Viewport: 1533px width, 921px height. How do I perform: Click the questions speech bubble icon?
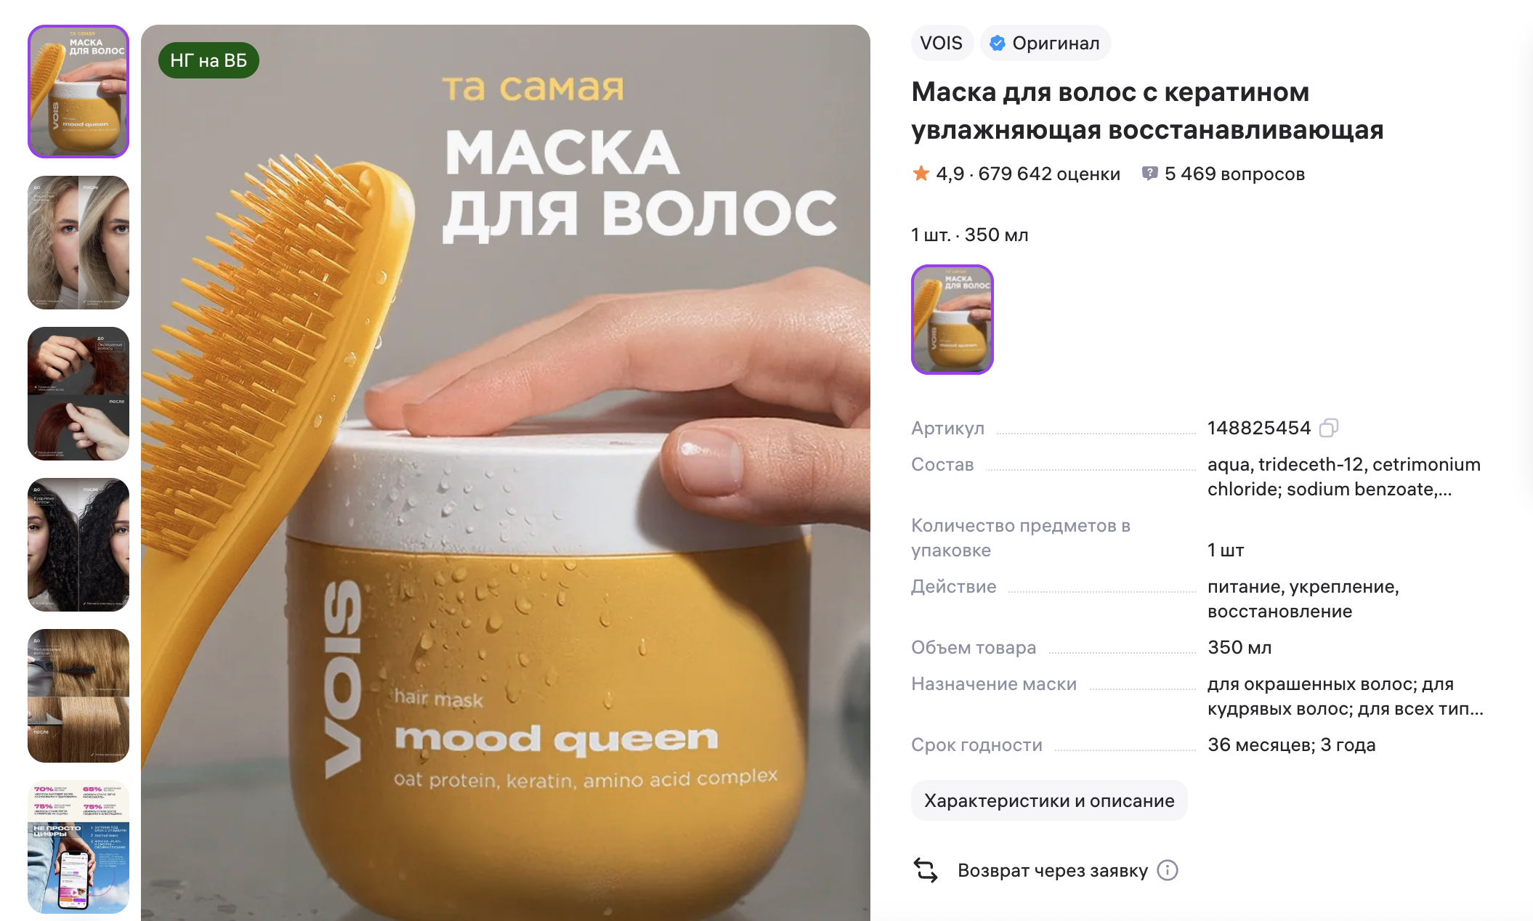point(1149,174)
